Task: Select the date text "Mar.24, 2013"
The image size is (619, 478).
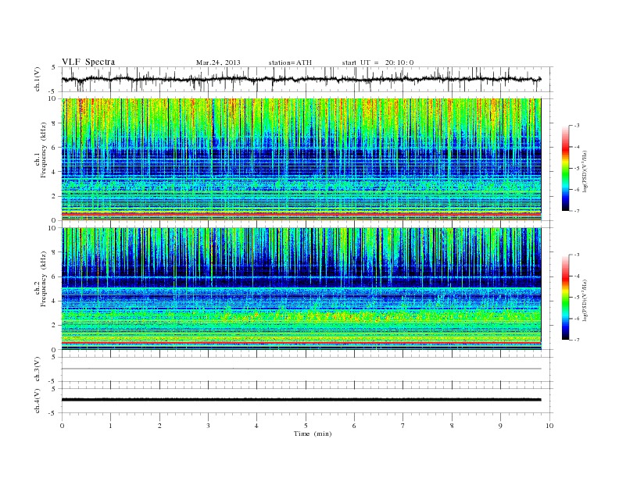Action: click(218, 62)
